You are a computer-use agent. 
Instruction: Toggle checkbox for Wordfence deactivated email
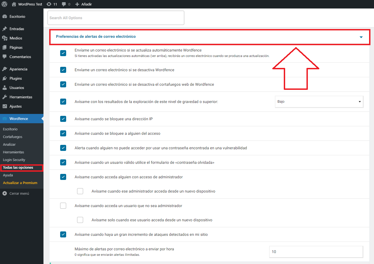coord(63,70)
